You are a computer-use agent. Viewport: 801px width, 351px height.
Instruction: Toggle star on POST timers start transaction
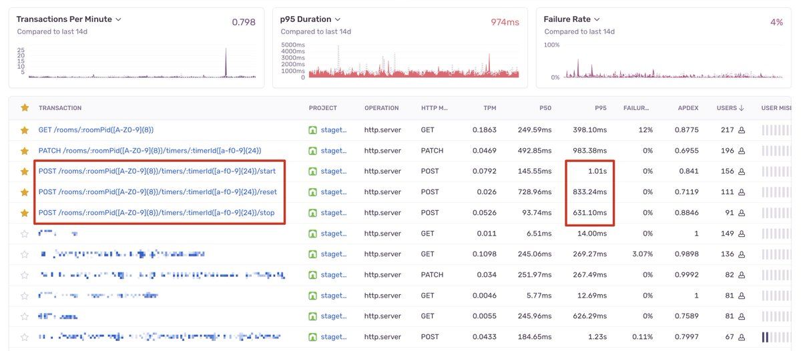click(25, 171)
